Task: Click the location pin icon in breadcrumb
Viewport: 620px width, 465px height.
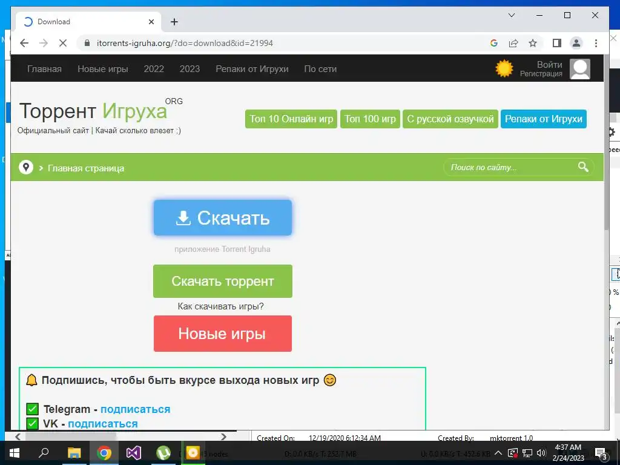Action: tap(26, 167)
